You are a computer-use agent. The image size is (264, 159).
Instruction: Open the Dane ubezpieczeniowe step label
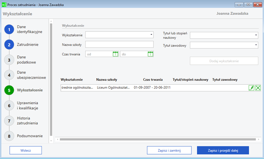31,75
